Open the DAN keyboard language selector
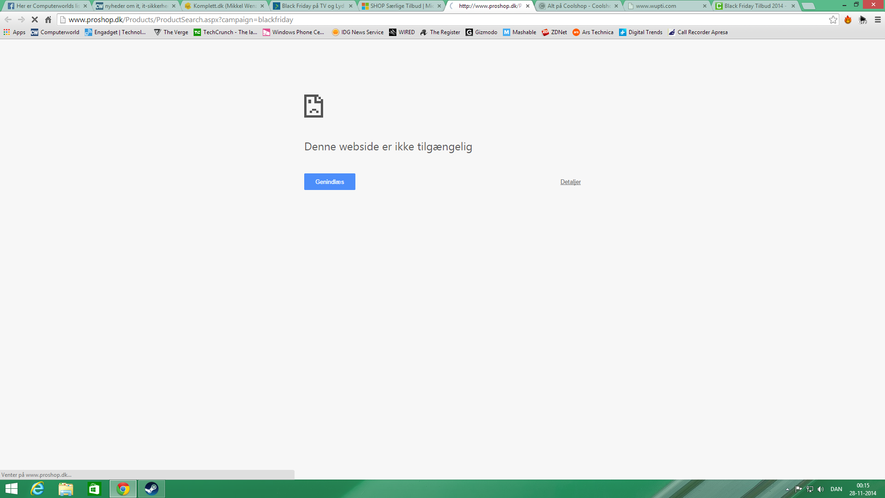 [836, 489]
